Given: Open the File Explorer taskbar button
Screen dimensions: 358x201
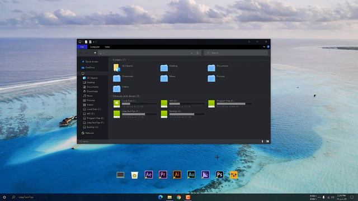Looking at the screenshot, I should click(169, 197).
